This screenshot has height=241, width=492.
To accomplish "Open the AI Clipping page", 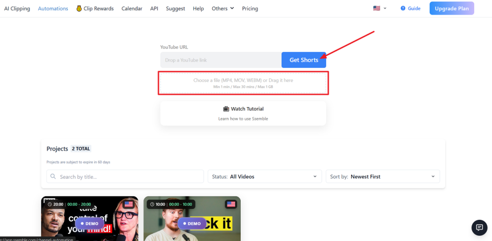I will (17, 9).
